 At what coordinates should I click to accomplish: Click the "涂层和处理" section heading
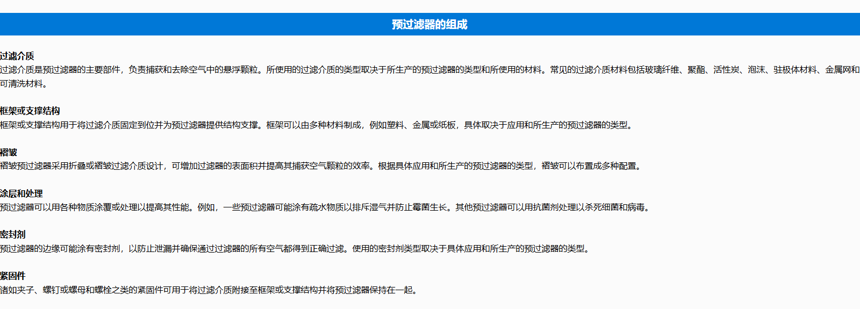click(x=21, y=193)
